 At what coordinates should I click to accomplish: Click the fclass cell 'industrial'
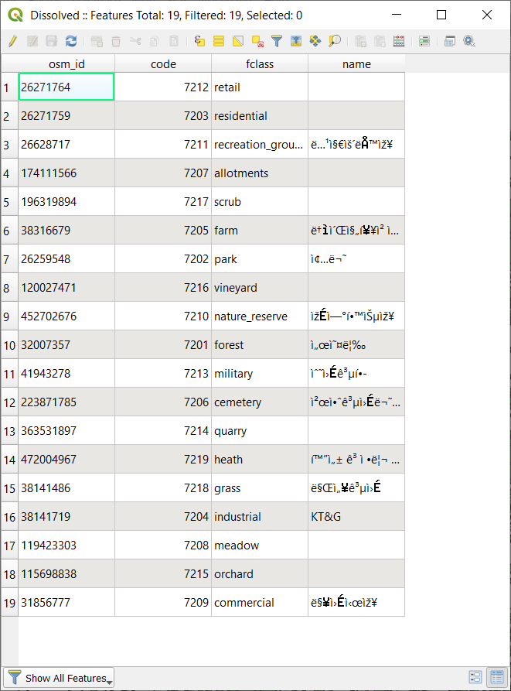260,517
